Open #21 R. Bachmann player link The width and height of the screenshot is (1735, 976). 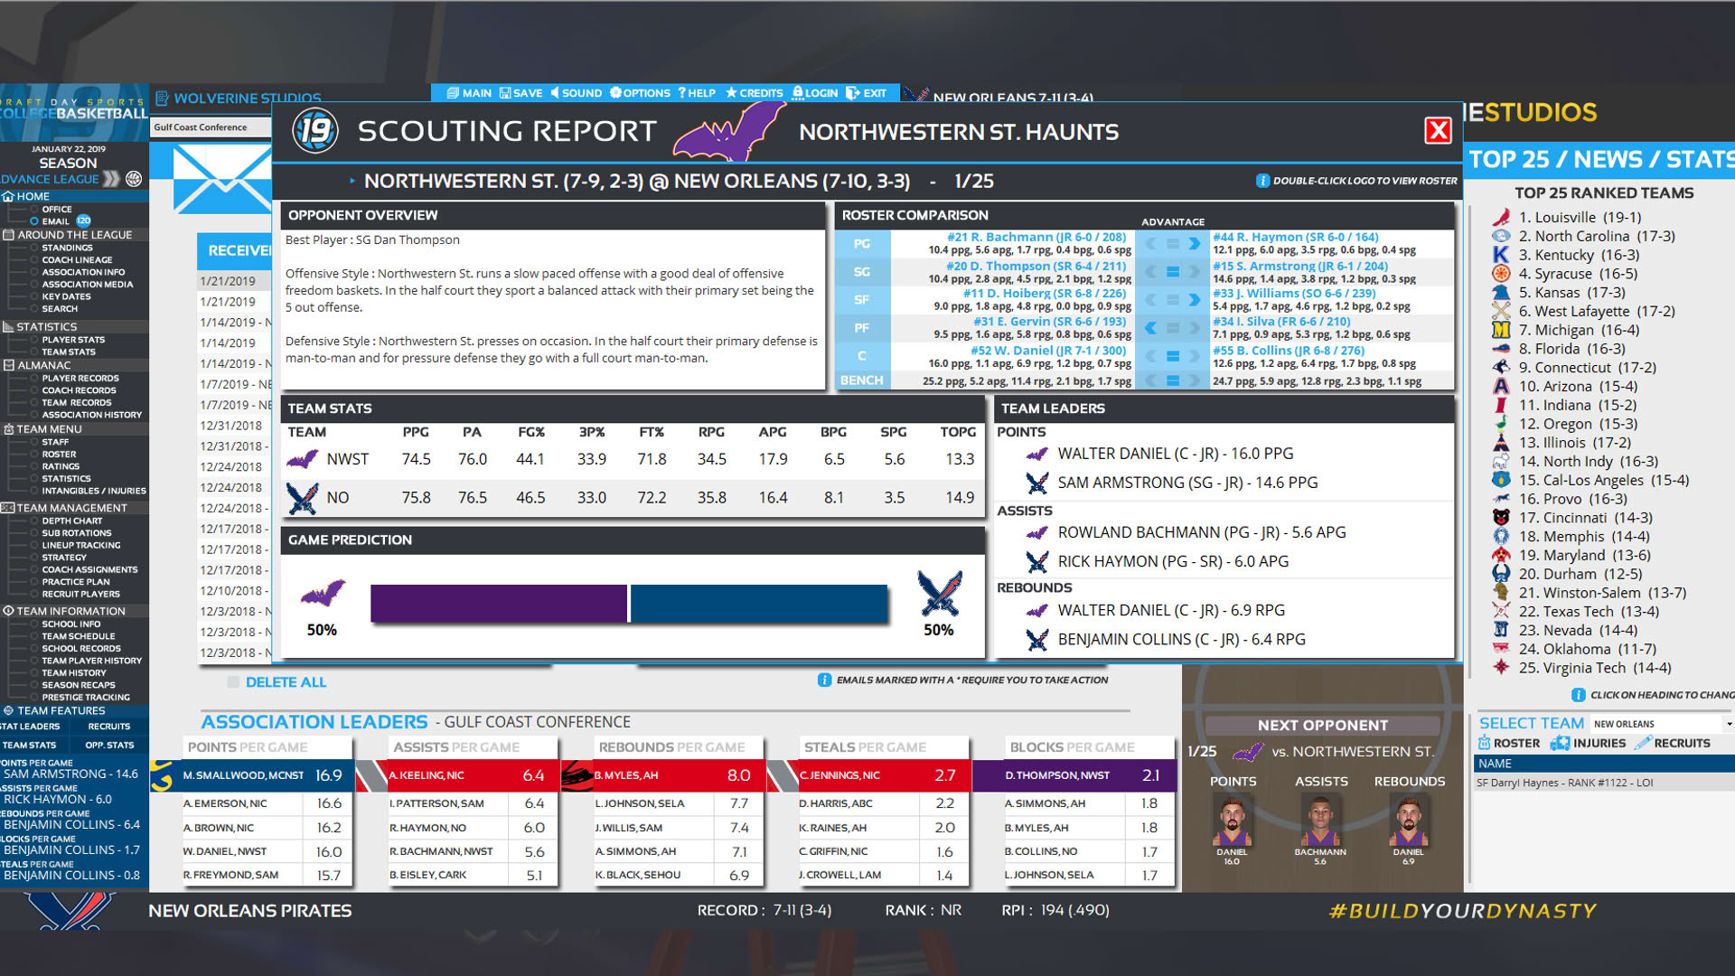coord(1036,237)
